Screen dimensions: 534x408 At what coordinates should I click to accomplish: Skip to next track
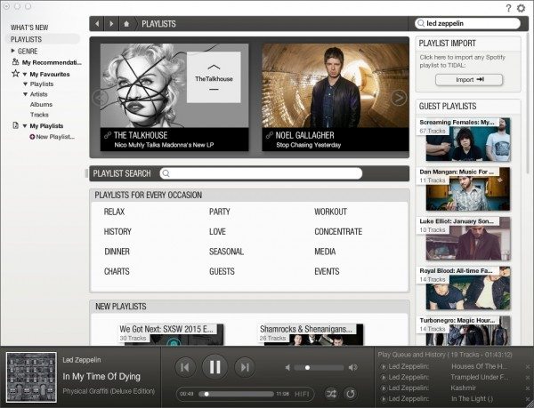(245, 367)
